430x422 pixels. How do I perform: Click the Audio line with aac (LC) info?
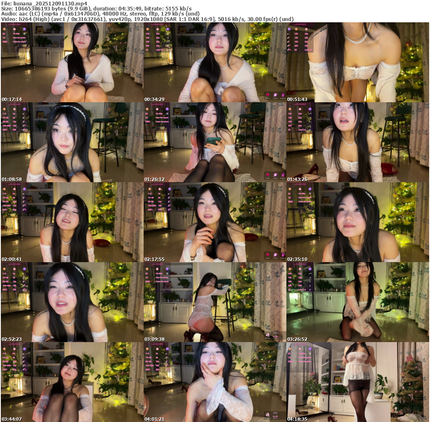pos(100,14)
